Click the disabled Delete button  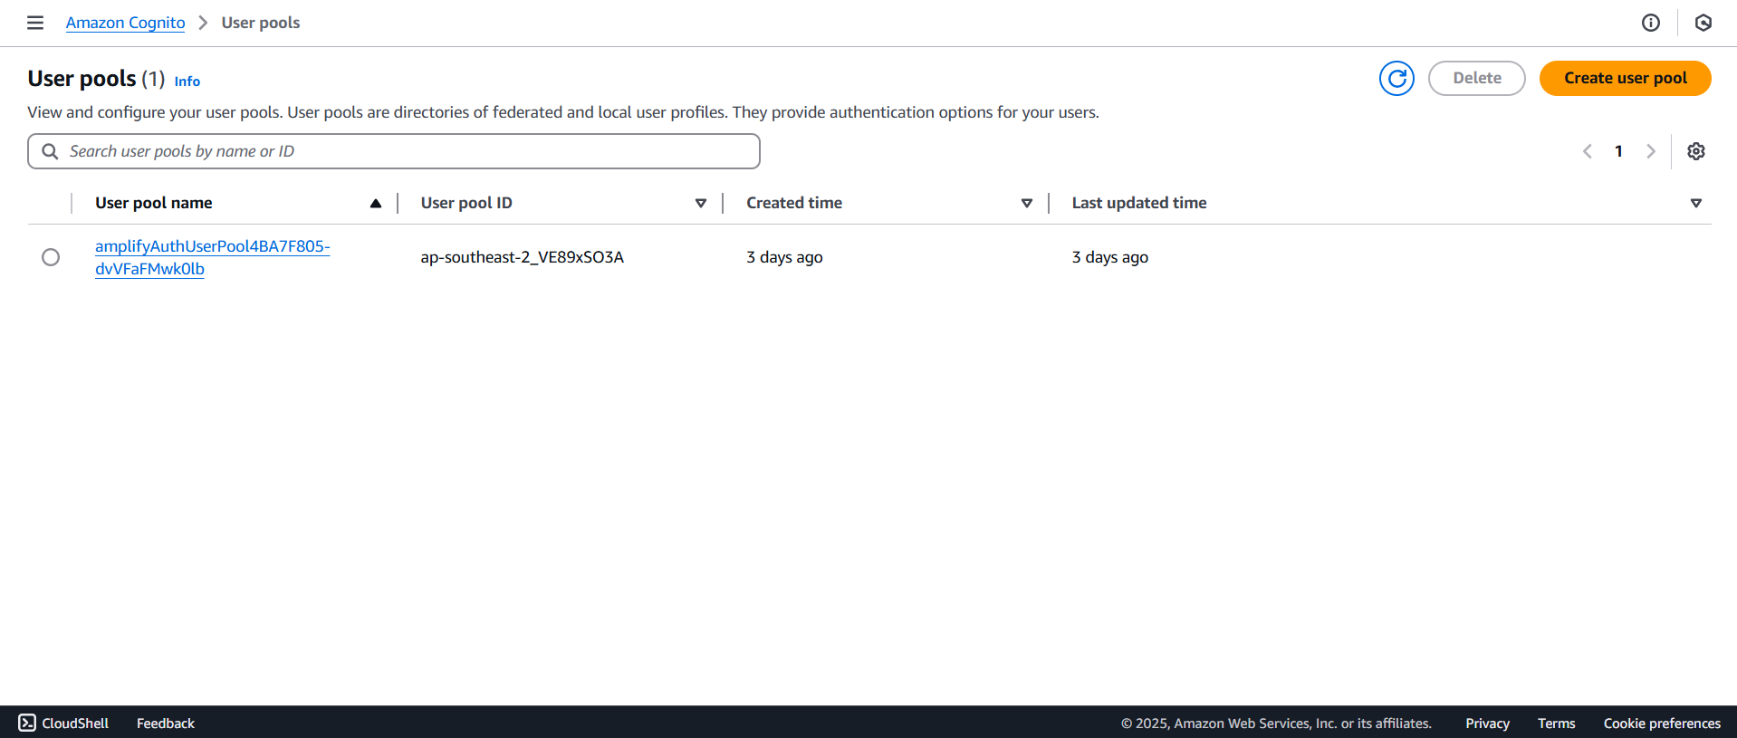pos(1477,78)
